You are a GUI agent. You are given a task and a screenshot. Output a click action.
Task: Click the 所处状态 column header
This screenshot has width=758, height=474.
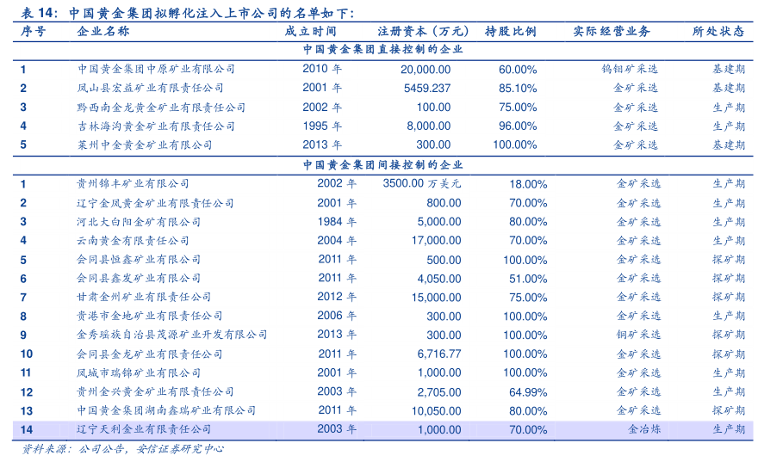tap(718, 31)
